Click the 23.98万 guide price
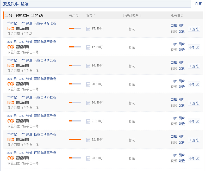The image size is (206, 171). pos(97,158)
